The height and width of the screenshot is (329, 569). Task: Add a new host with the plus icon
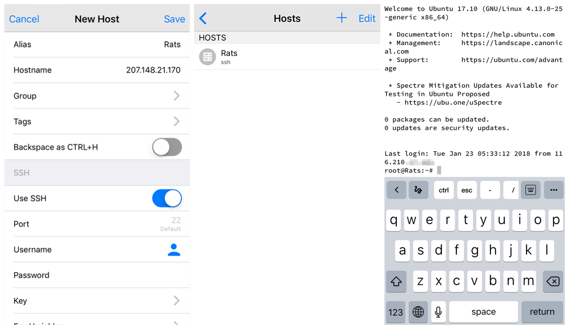tap(342, 18)
